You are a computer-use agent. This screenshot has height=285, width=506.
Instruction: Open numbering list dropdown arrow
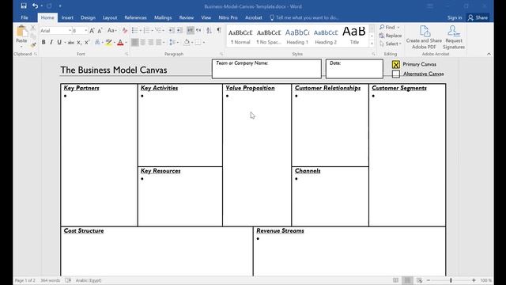[153, 30]
